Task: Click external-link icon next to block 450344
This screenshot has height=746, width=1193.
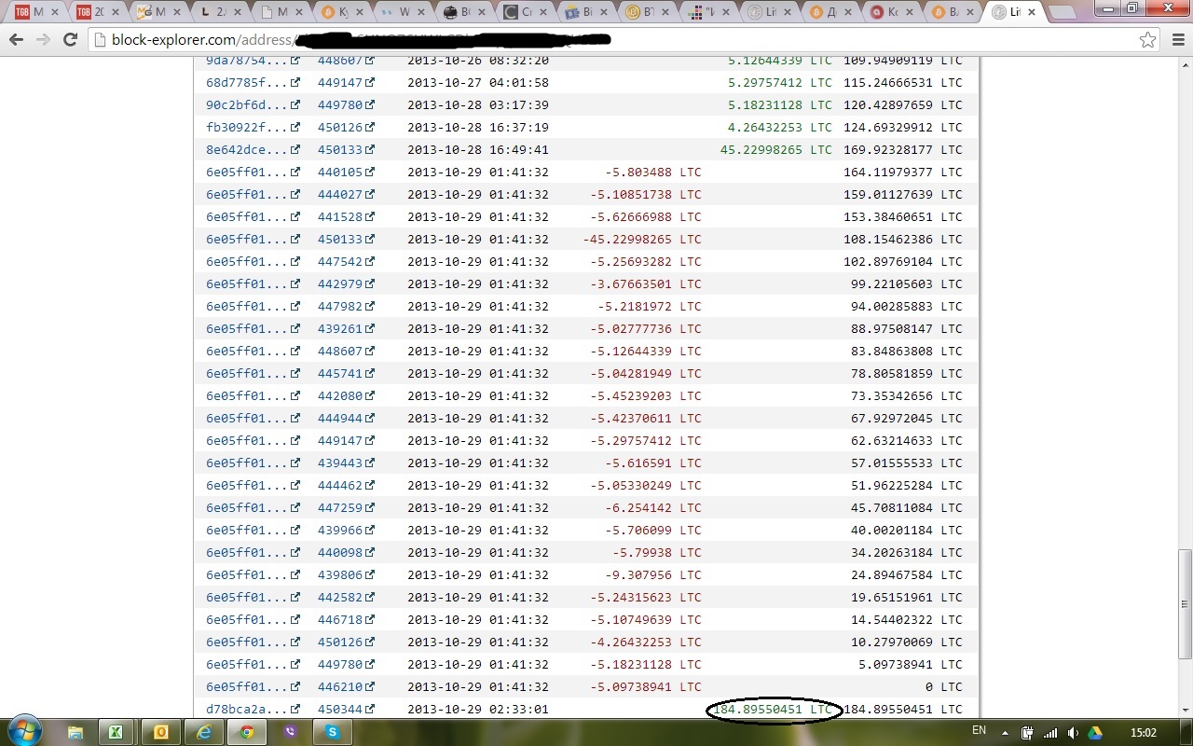Action: pos(370,709)
